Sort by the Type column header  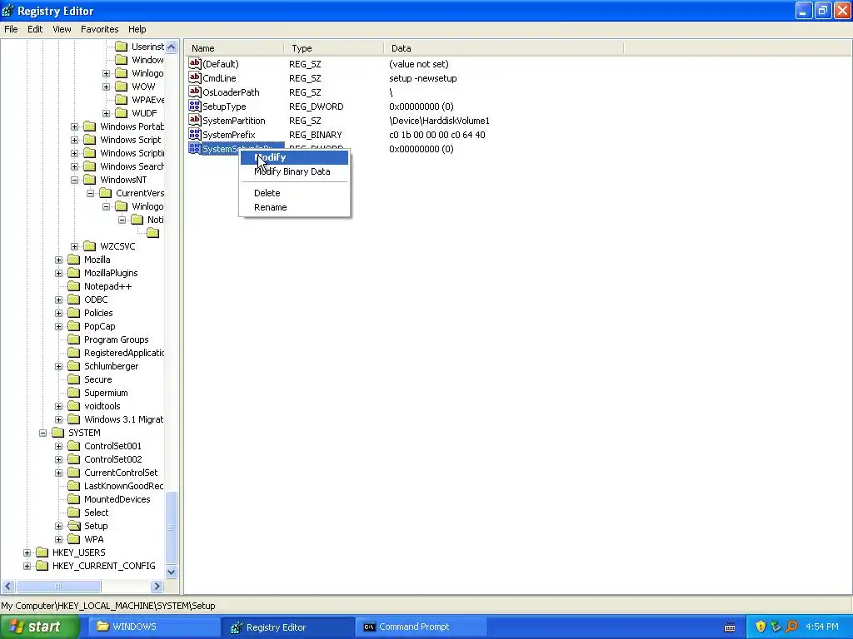tap(333, 48)
